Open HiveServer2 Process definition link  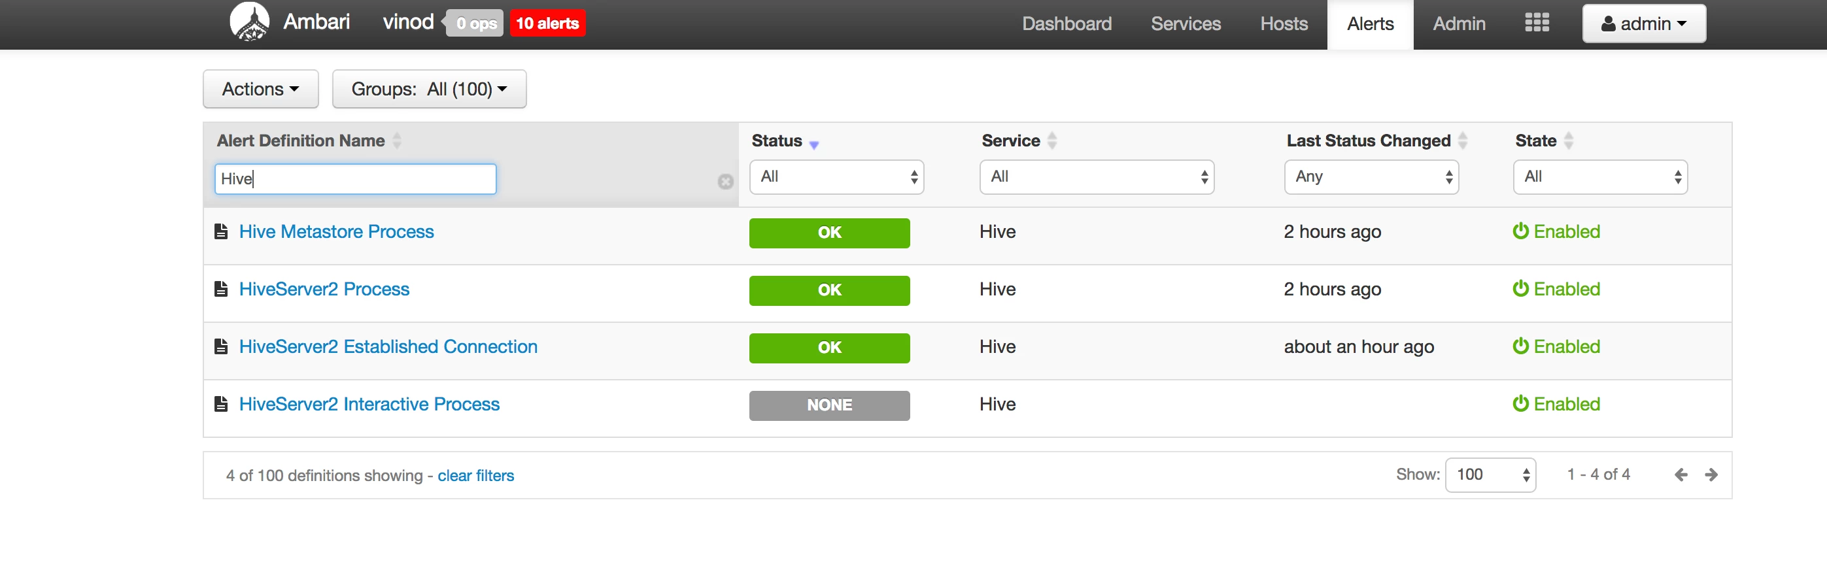[324, 290]
